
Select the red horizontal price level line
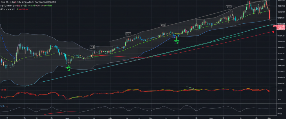(117, 56)
